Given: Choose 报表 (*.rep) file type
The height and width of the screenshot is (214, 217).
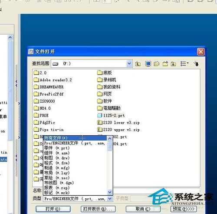Looking at the screenshot, I should (x=75, y=188).
